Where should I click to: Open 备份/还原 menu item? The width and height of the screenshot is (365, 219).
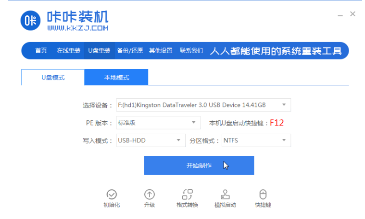(x=130, y=50)
